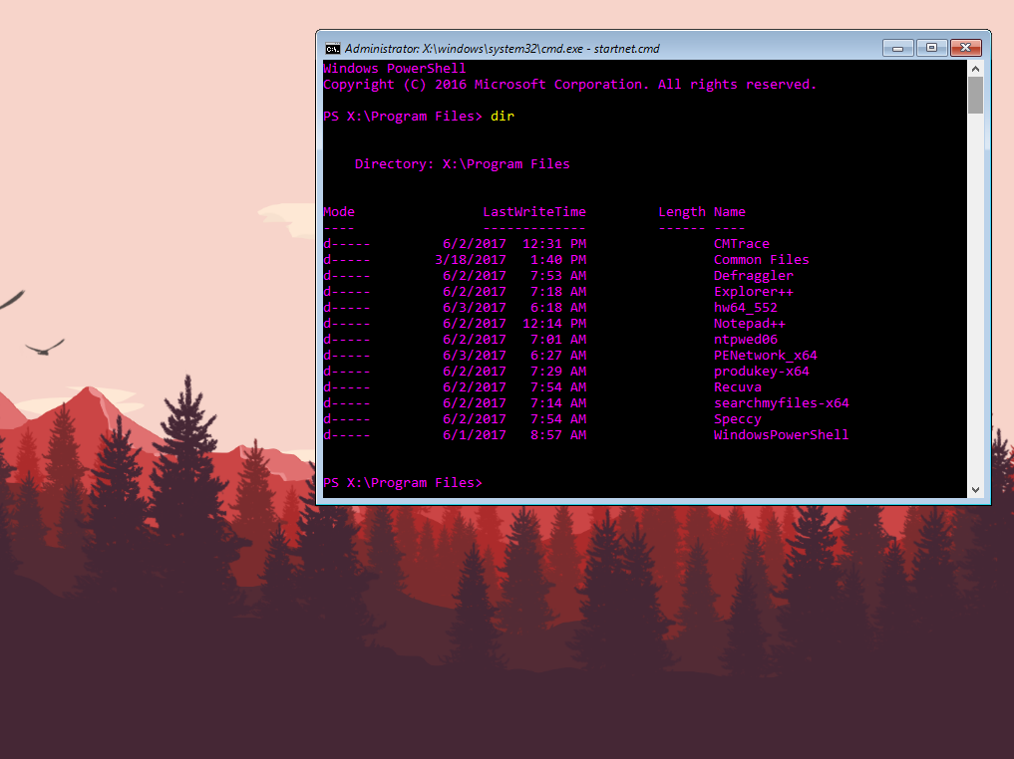Click the 'Directory: X:\Program Files' line
Viewport: 1014px width, 759px height.
click(x=463, y=164)
